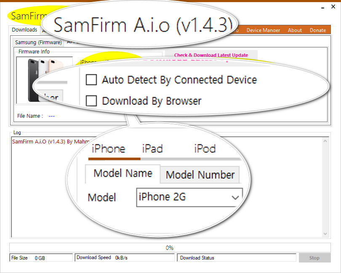Click the Log scrollbar up arrow
The height and width of the screenshot is (273, 341).
325,141
